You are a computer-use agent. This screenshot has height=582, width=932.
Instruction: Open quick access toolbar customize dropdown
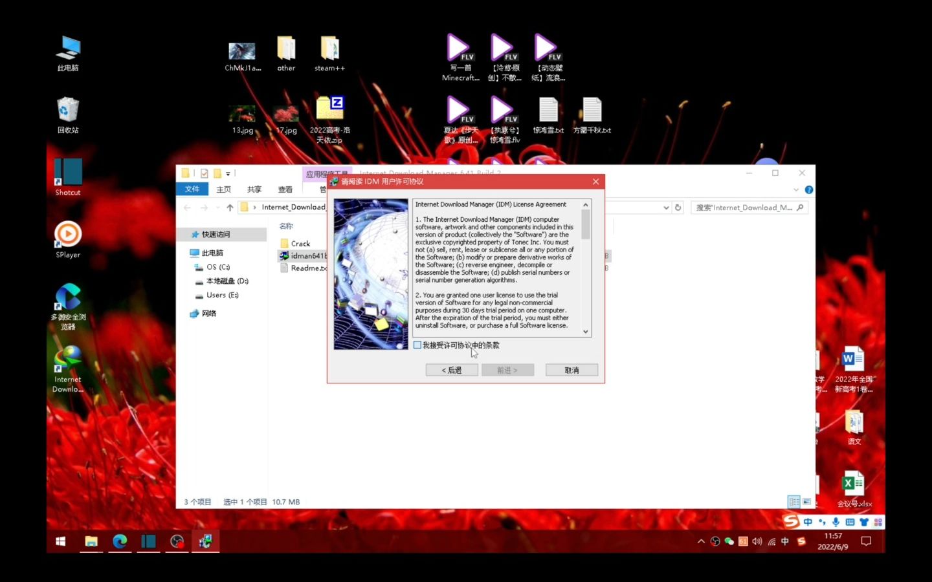coord(228,174)
